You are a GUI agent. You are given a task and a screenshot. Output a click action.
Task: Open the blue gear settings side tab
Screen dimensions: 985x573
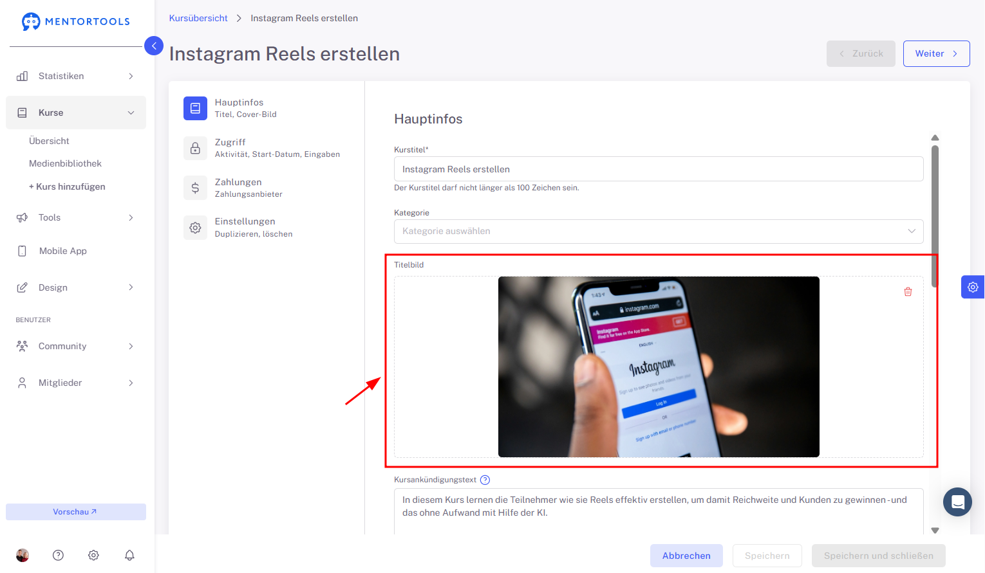point(973,287)
